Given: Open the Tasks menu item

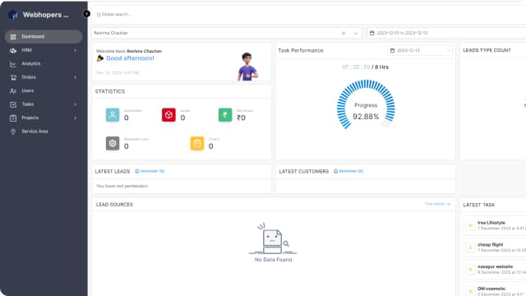Looking at the screenshot, I should point(44,104).
